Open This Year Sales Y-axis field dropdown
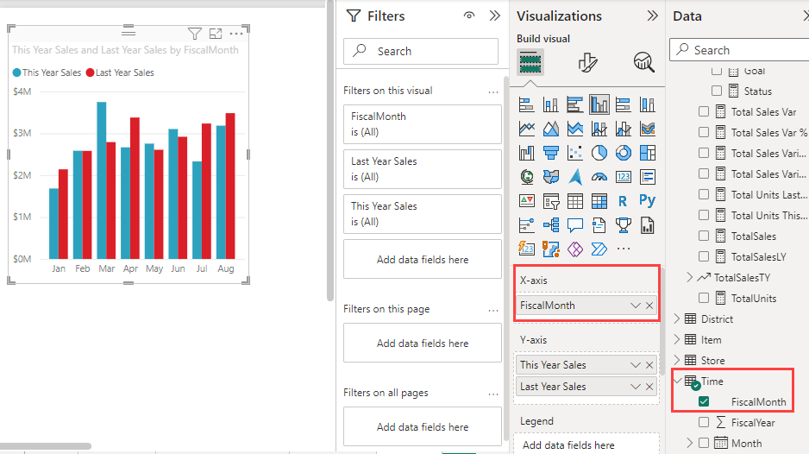Image resolution: width=809 pixels, height=454 pixels. coord(636,364)
